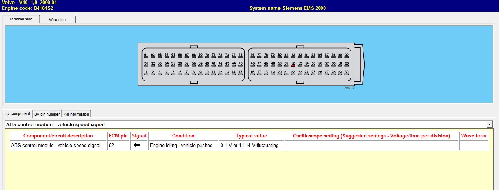Switch to the Wire side tab
Screen dimensions: 499x190
[57, 20]
